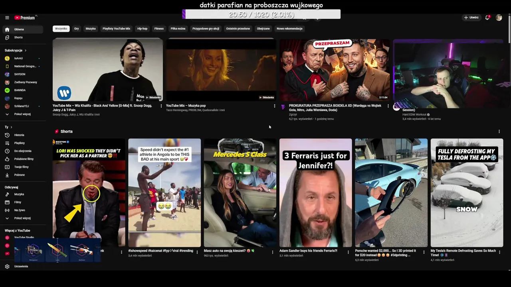This screenshot has width=511, height=287.
Task: Open options menu for Muzyka pop mix
Action: tap(274, 106)
